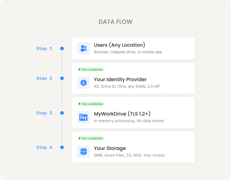Click the Step 2 label
Image resolution: width=231 pixels, height=180 pixels.
point(44,78)
